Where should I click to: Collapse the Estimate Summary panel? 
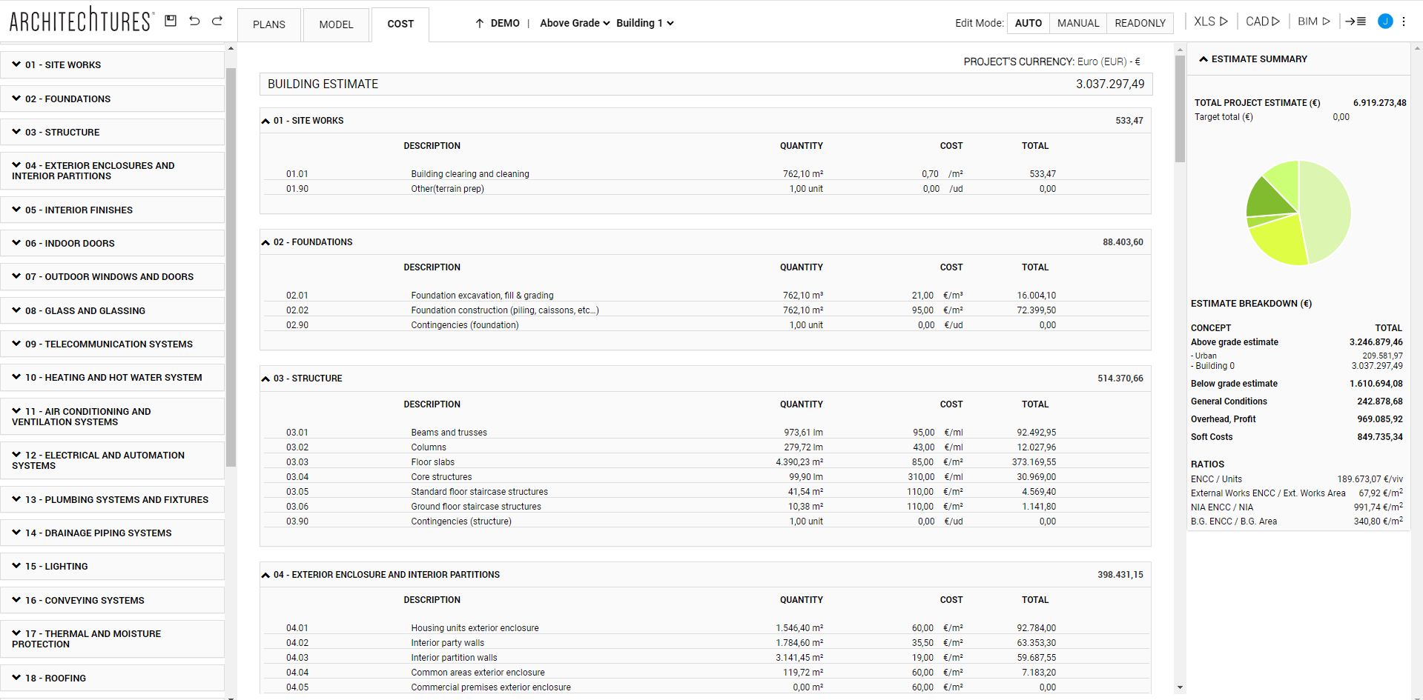pos(1204,59)
